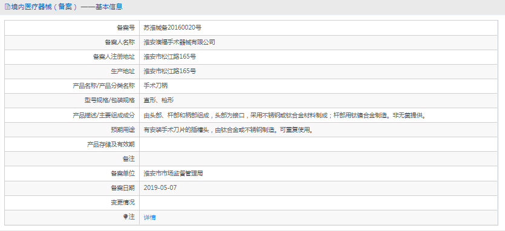Click the 备案号 row label

(126, 28)
